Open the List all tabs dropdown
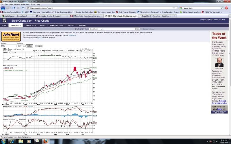 point(230,16)
